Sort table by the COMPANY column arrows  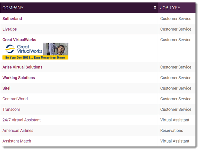pos(155,8)
